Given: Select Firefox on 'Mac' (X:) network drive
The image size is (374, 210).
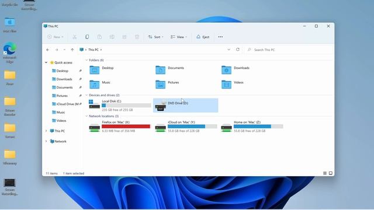Looking at the screenshot, I should [120, 127].
